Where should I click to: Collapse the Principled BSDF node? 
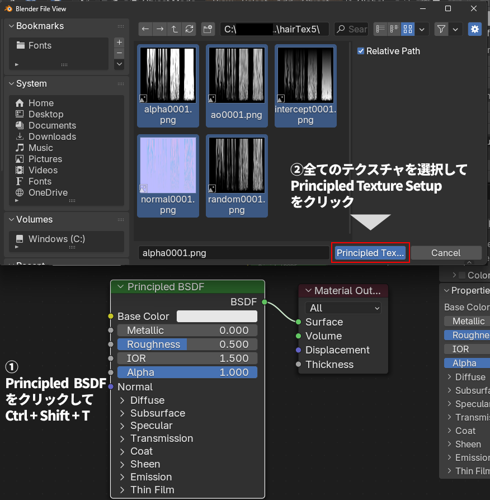(119, 287)
